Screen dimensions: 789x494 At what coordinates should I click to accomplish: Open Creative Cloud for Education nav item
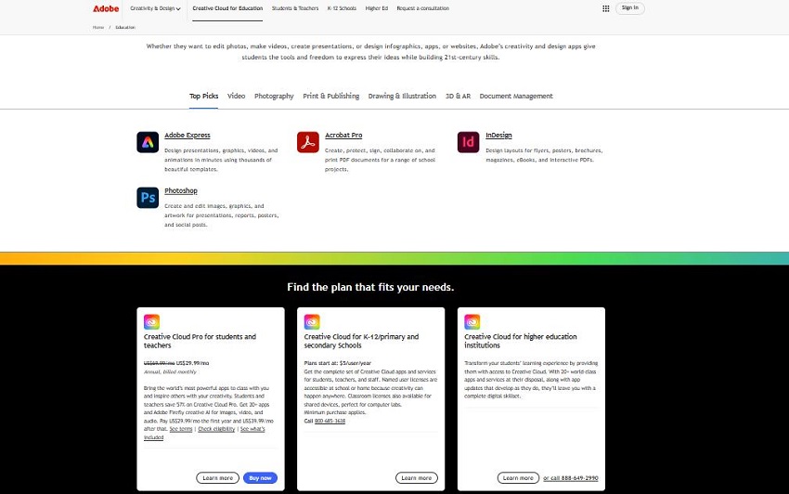[x=227, y=8]
